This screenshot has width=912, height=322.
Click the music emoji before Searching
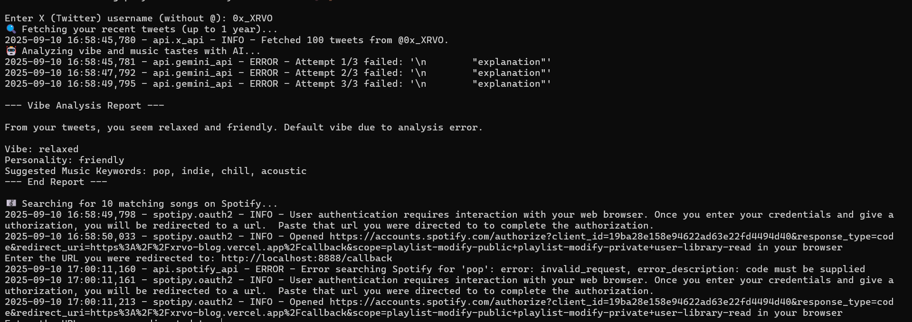point(10,204)
